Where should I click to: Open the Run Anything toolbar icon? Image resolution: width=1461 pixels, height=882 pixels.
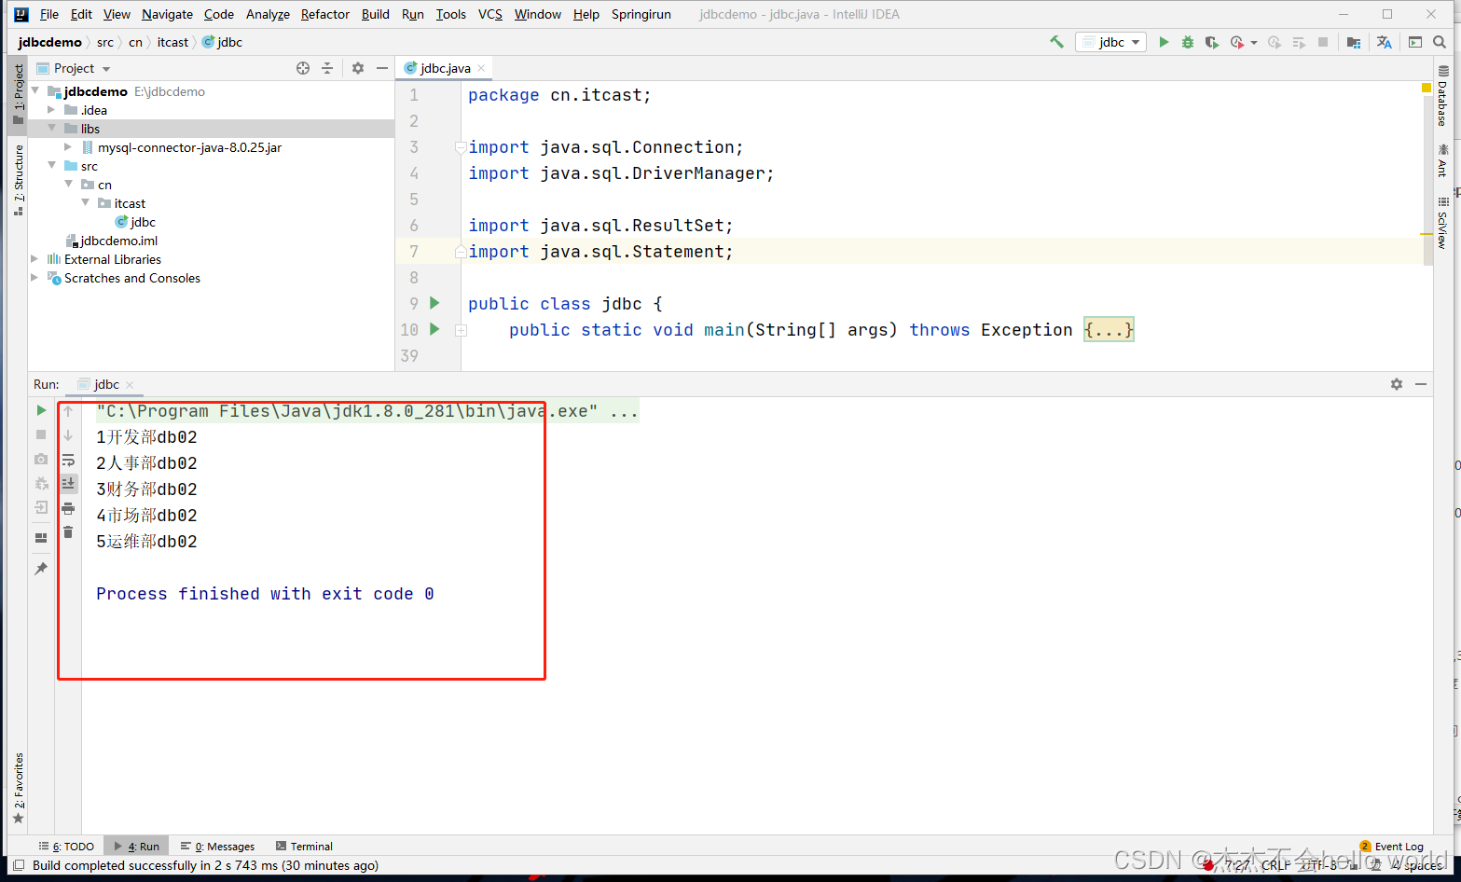coord(1415,42)
